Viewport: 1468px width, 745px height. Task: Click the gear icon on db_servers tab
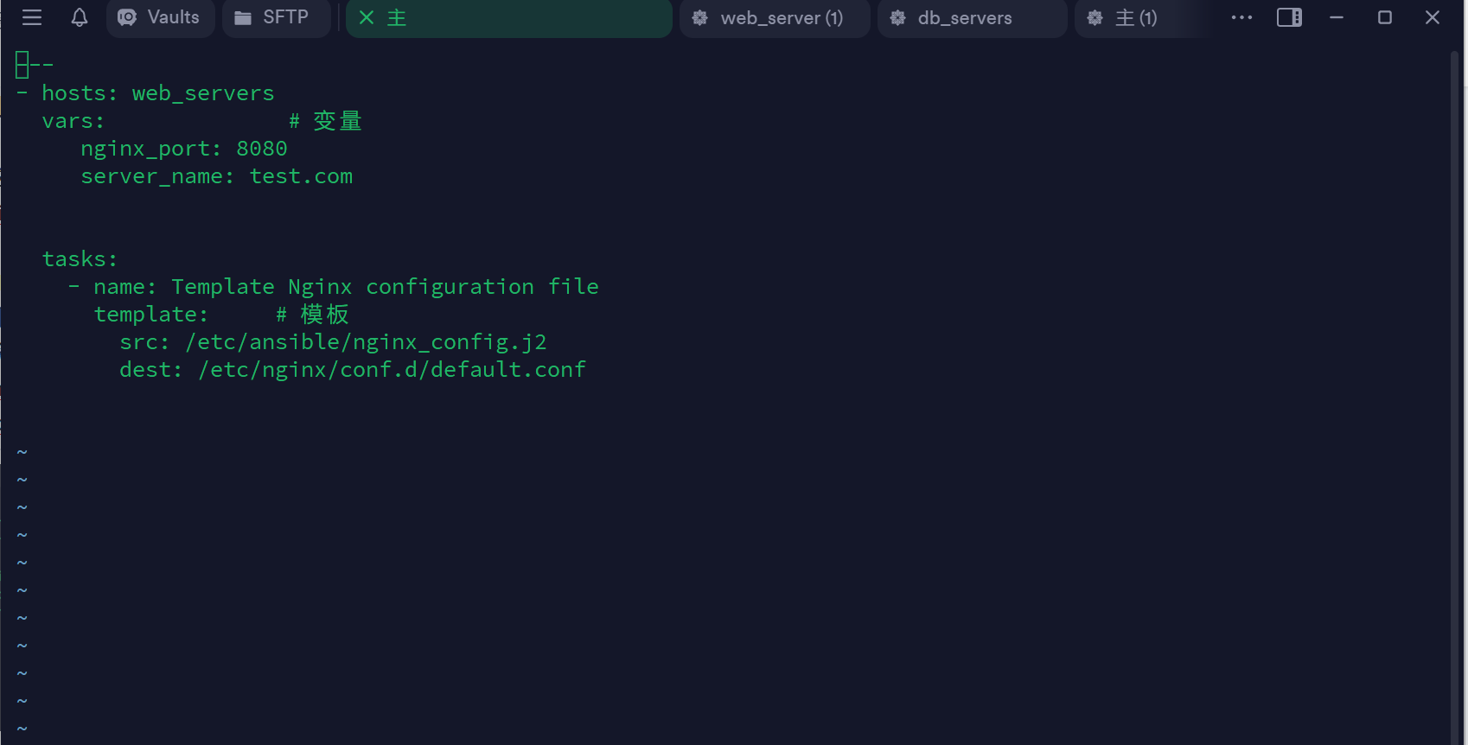[898, 17]
